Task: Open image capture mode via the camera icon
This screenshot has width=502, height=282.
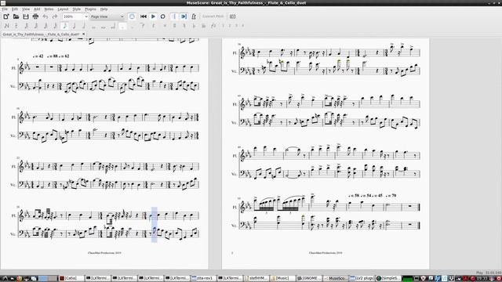Action: 233,16
